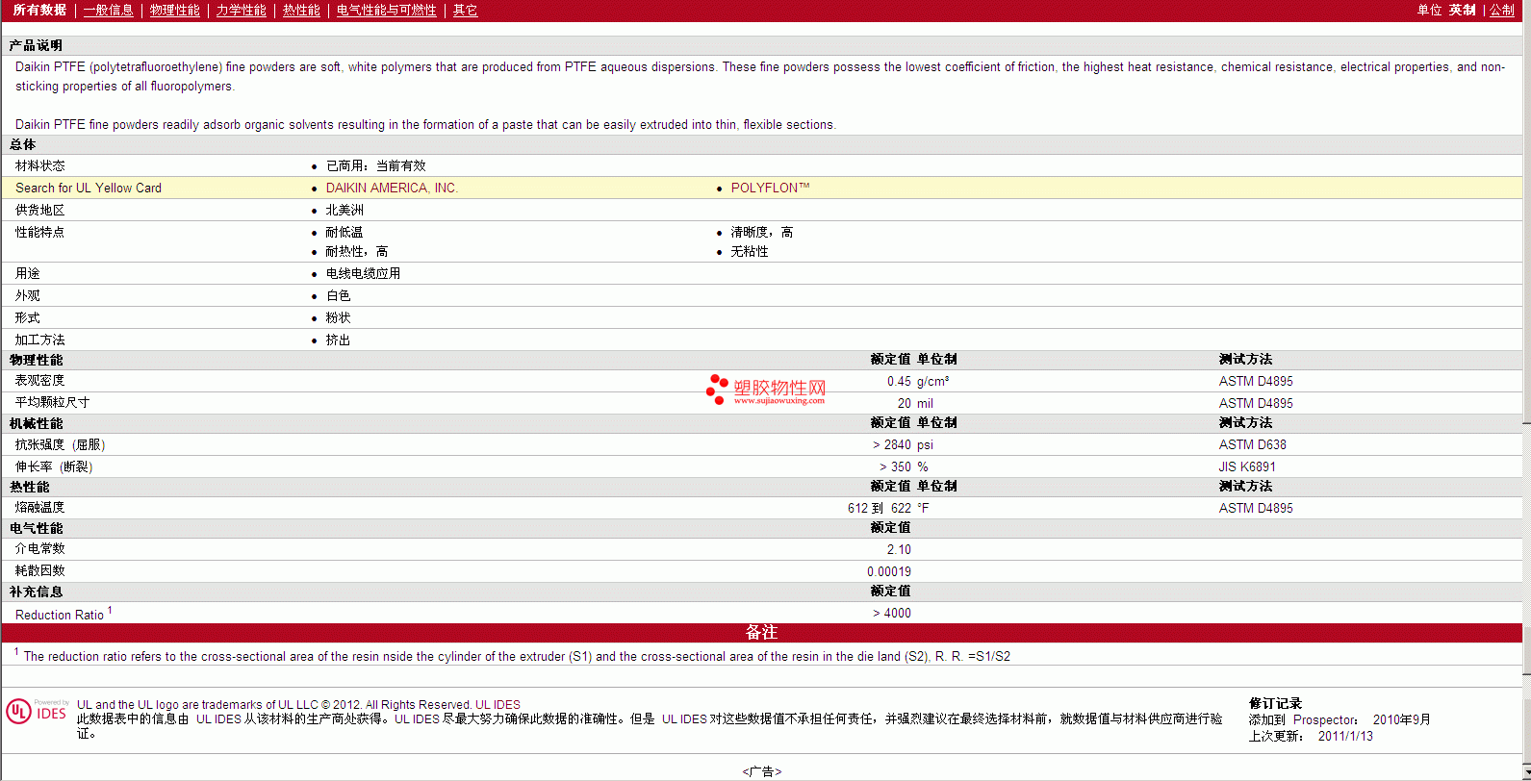Click the UL IDES logo icon

pyautogui.click(x=37, y=711)
